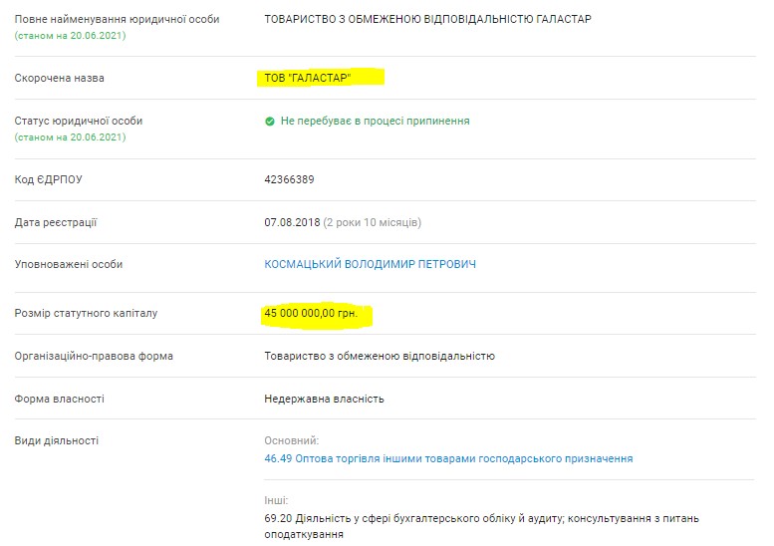
Task: Open the Космацький Володимир Петрович link
Action: (370, 264)
